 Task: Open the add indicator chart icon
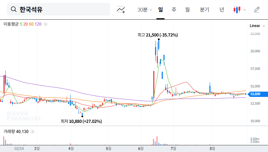point(121,9)
